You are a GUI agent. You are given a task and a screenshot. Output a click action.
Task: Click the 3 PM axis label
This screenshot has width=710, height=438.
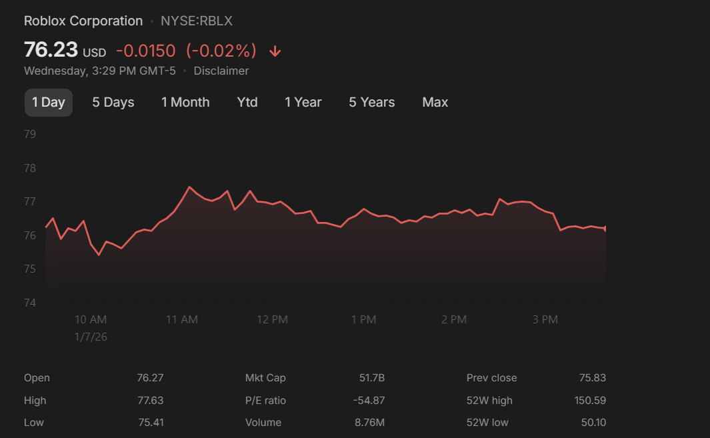point(545,320)
